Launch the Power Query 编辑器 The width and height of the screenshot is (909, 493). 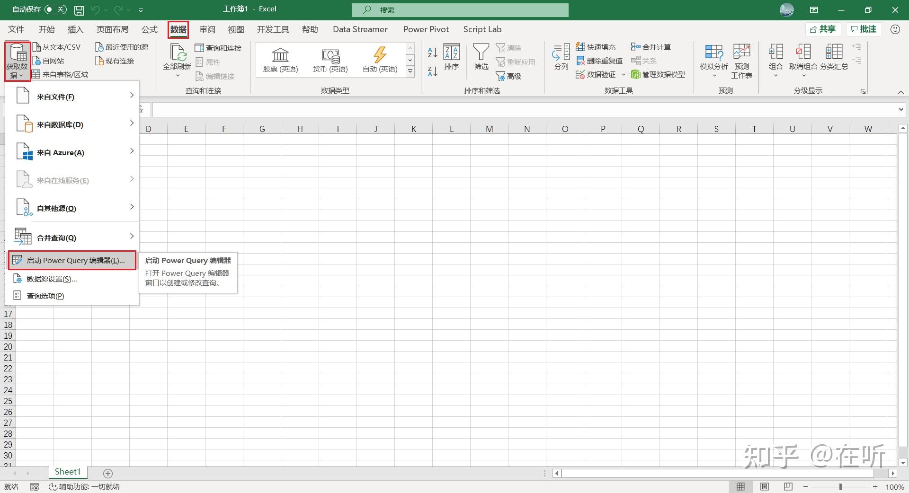click(72, 260)
